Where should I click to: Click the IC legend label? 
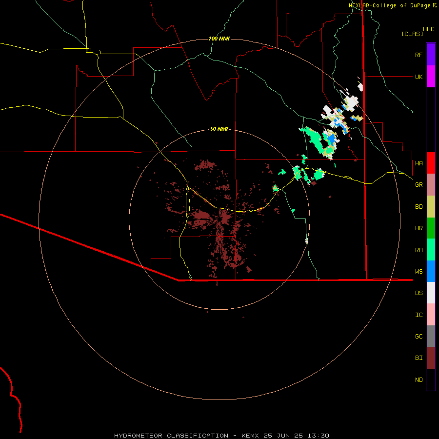coord(419,315)
